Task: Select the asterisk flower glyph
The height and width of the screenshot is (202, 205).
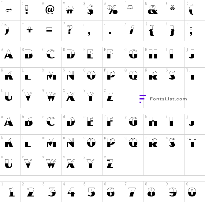Action: pyautogui.click(x=173, y=8)
